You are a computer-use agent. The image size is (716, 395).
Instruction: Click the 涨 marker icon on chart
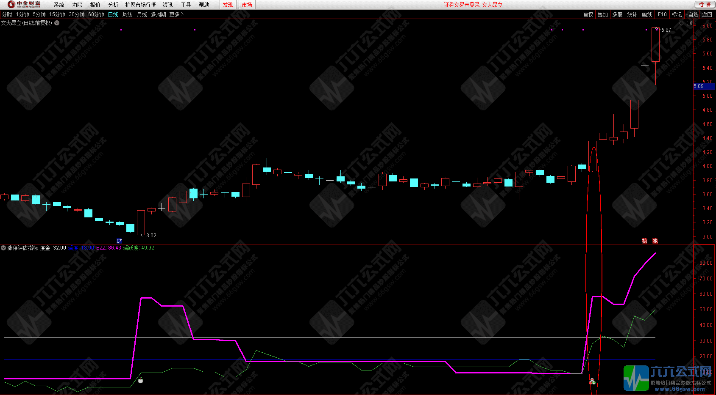[x=655, y=241]
